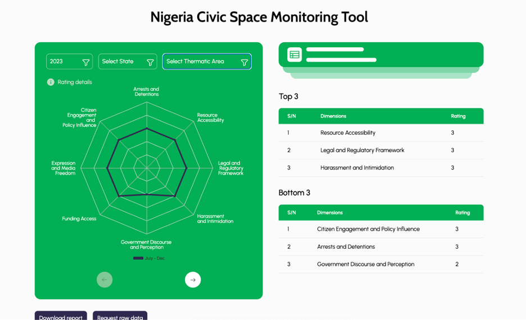Screen dimensions: 526x320
Task: Open the 2023 year dropdown
Action: click(70, 62)
